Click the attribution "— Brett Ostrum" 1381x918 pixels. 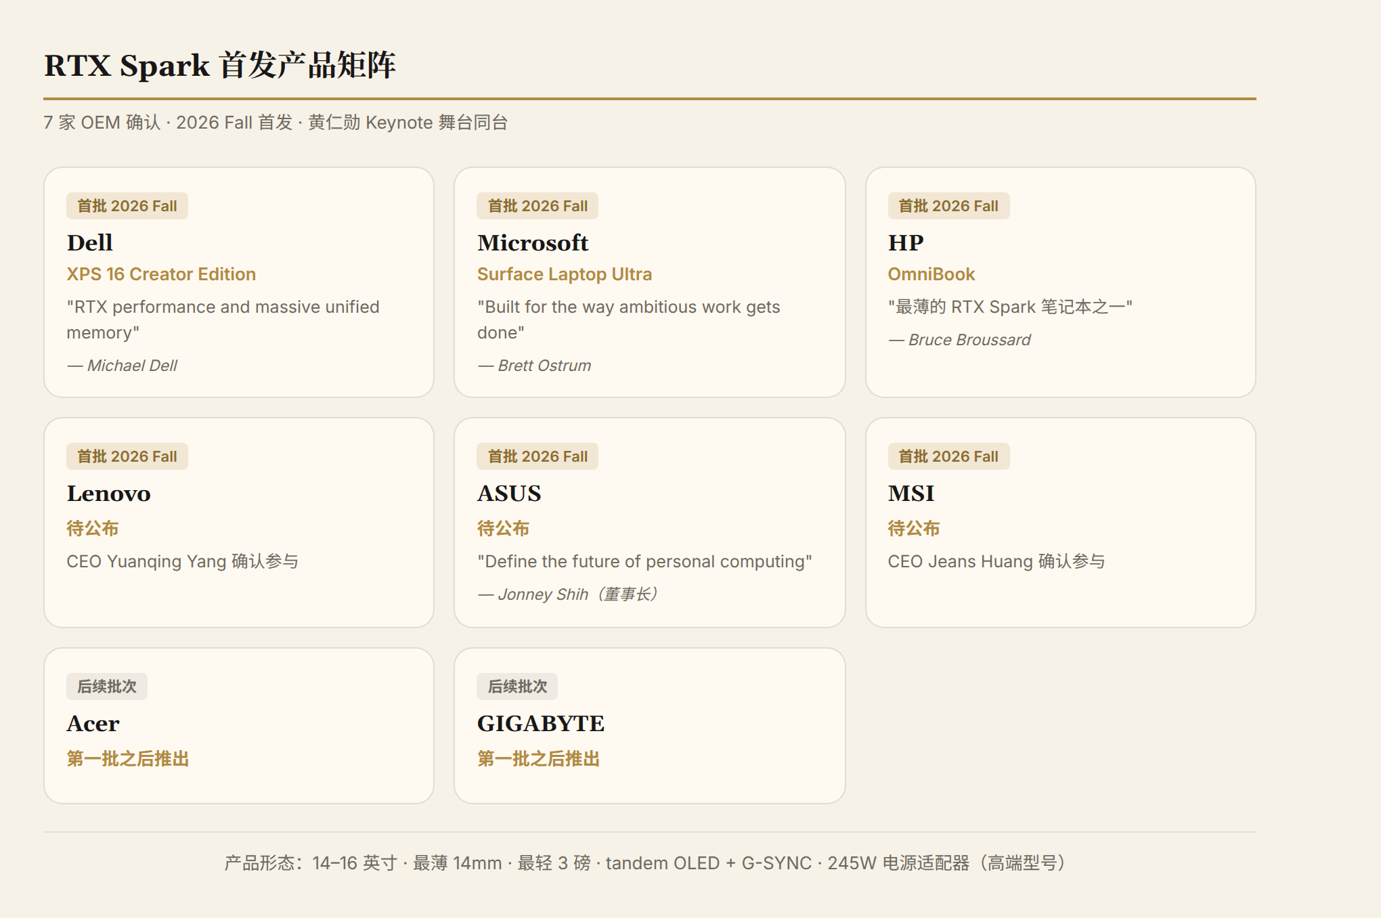click(x=534, y=366)
